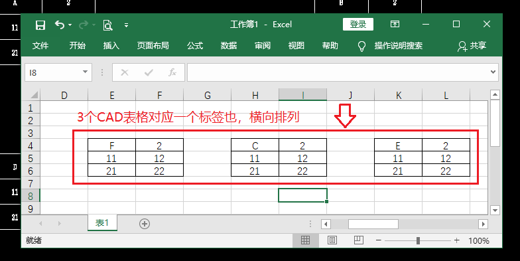
Task: Expand customize quick access toolbar menu
Action: point(126,25)
